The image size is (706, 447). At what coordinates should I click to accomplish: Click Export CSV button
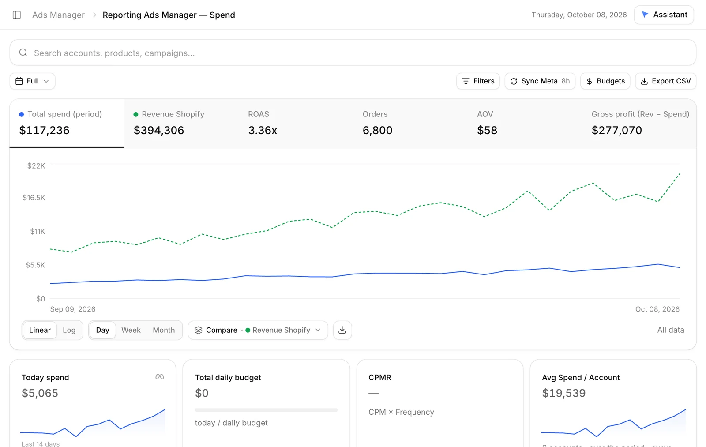(x=666, y=81)
